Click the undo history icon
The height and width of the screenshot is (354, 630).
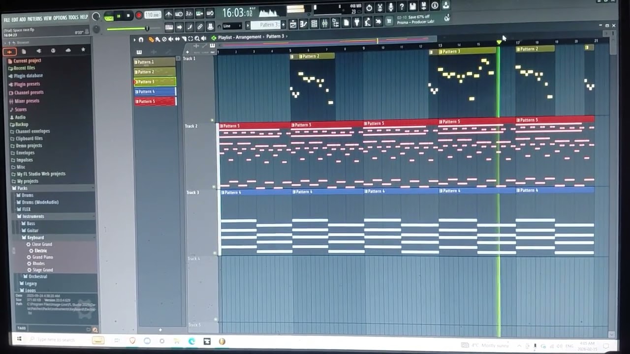tap(369, 8)
